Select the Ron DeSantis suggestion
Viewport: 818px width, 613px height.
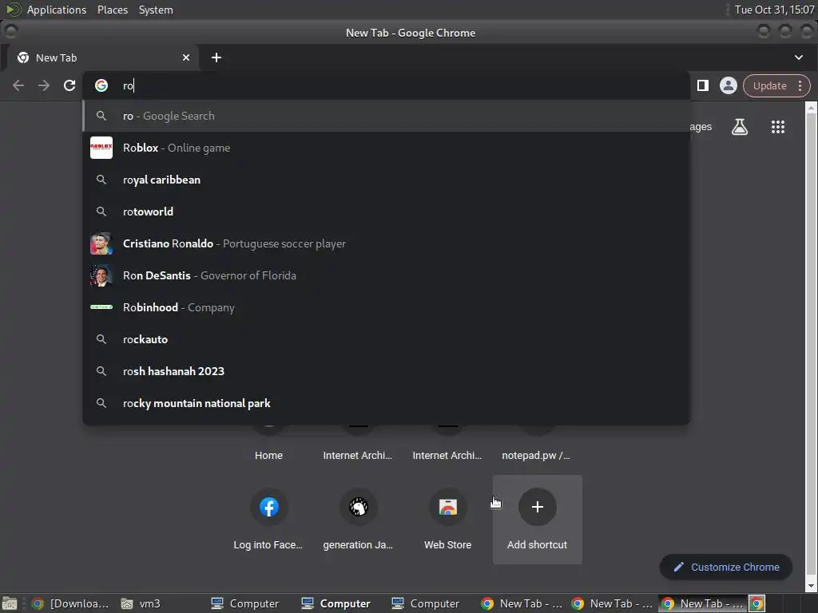(x=386, y=275)
